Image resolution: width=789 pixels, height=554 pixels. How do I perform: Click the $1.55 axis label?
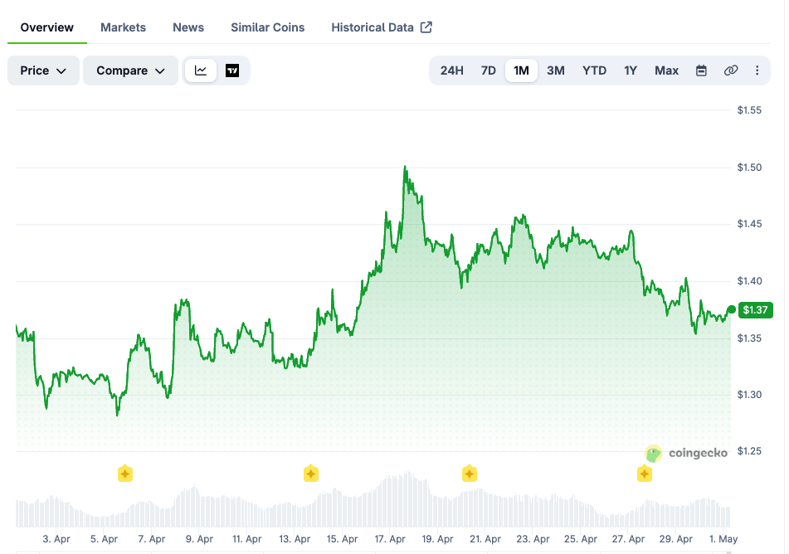coord(749,110)
